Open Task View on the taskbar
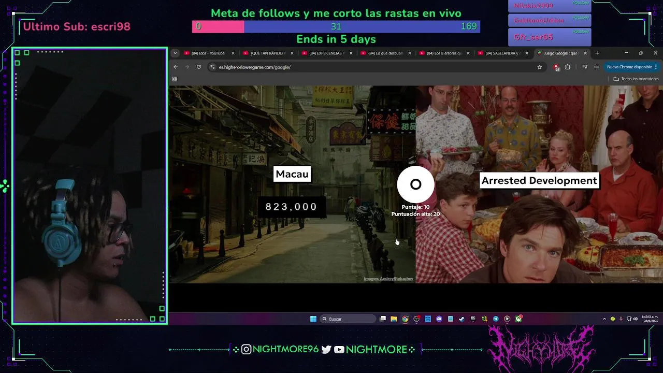The height and width of the screenshot is (373, 663). point(383,319)
